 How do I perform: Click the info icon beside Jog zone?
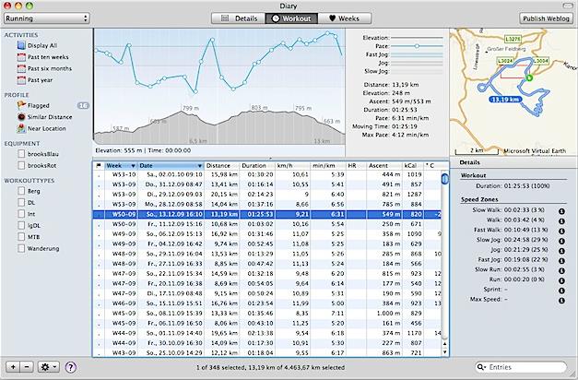(x=561, y=251)
